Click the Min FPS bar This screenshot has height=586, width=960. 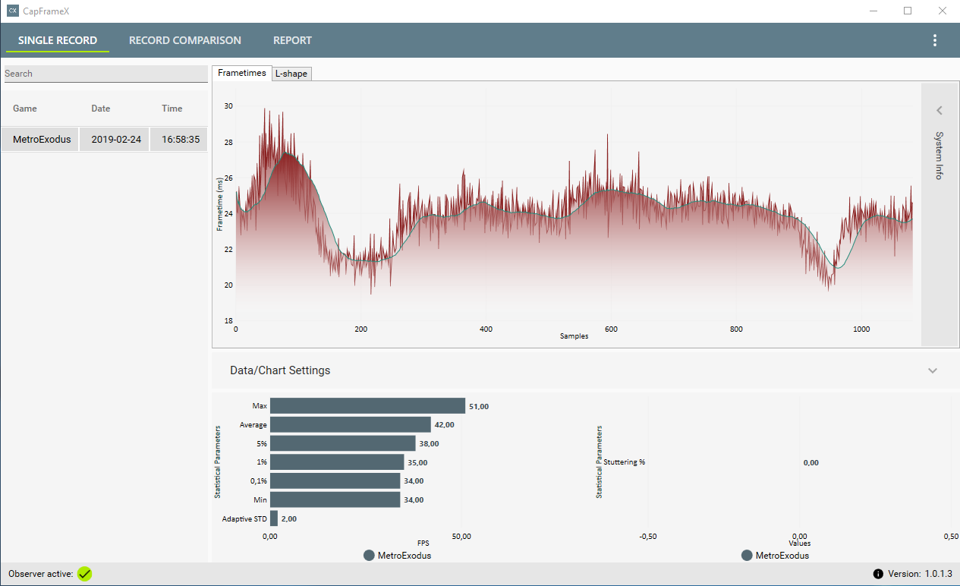(x=335, y=499)
